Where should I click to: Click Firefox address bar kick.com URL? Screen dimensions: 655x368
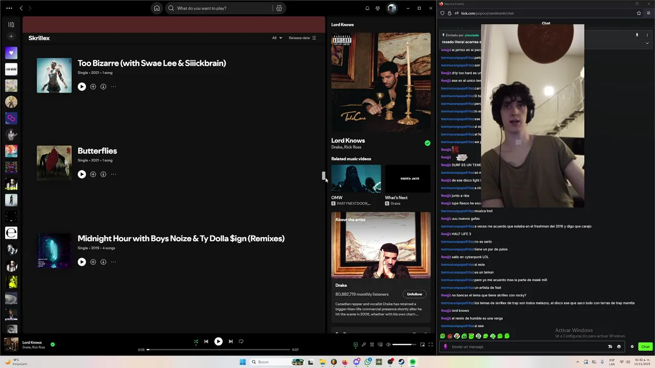pos(487,13)
